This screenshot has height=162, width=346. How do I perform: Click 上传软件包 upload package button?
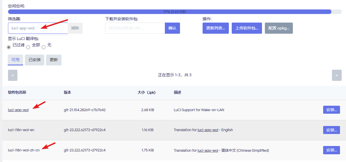click(247, 28)
